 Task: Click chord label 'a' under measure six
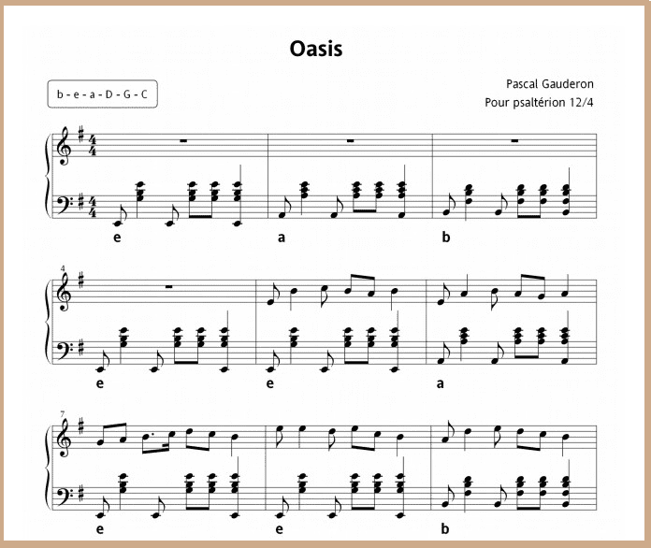[x=441, y=383]
